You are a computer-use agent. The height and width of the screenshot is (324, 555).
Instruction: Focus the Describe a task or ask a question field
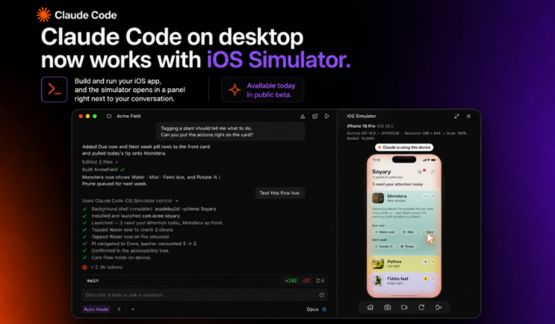point(205,295)
